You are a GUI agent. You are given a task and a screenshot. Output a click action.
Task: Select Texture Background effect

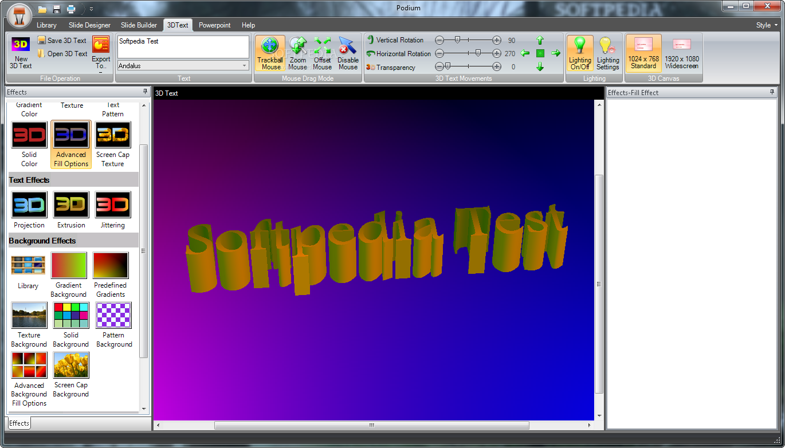click(x=29, y=325)
